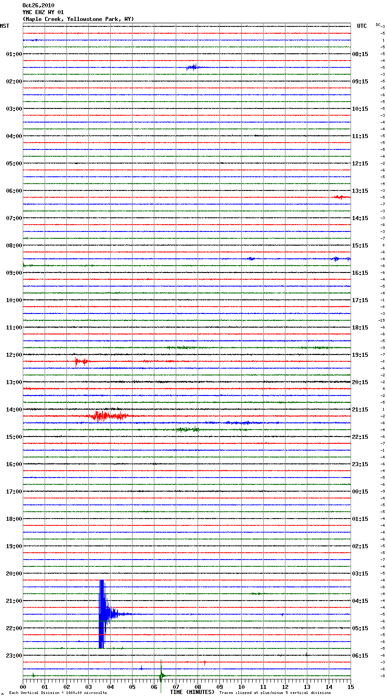Viewport: 387px width, 699px height.
Task: Click the 12:00 MST time label
Action: point(14,355)
